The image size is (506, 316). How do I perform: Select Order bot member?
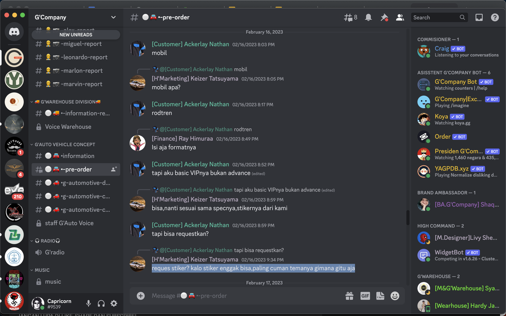459,137
